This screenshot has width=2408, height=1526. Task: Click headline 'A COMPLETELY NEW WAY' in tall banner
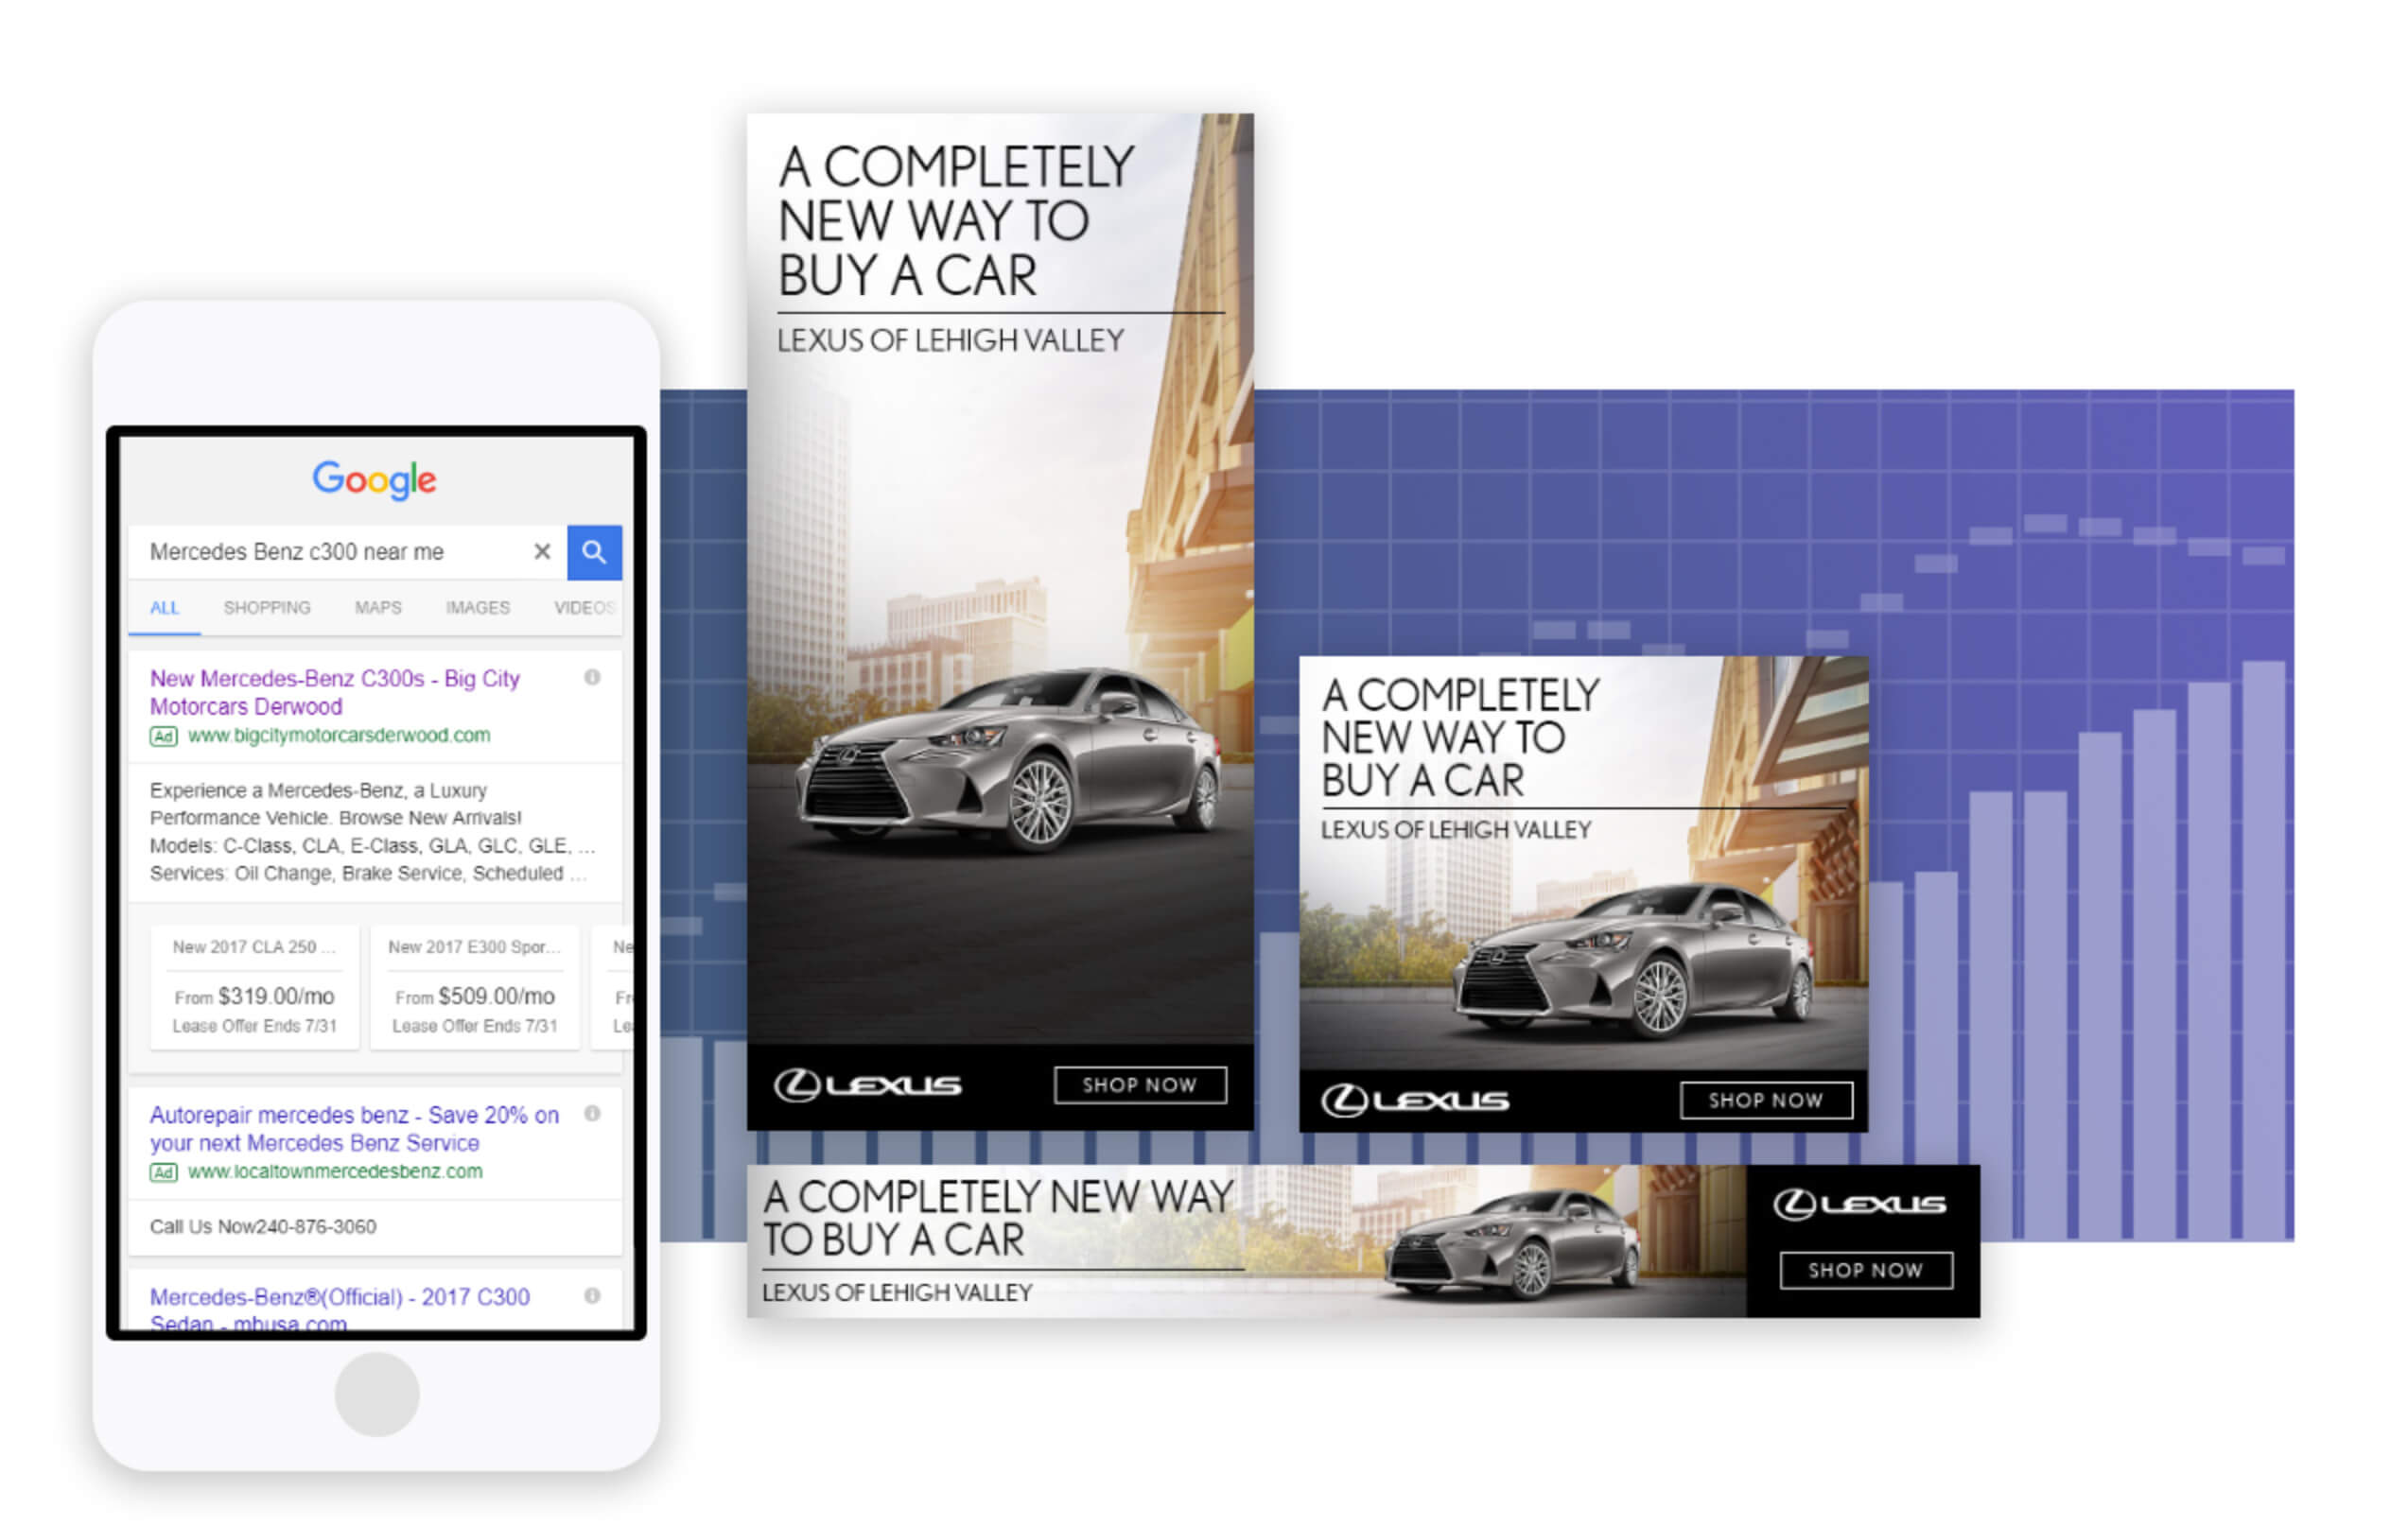(x=955, y=221)
